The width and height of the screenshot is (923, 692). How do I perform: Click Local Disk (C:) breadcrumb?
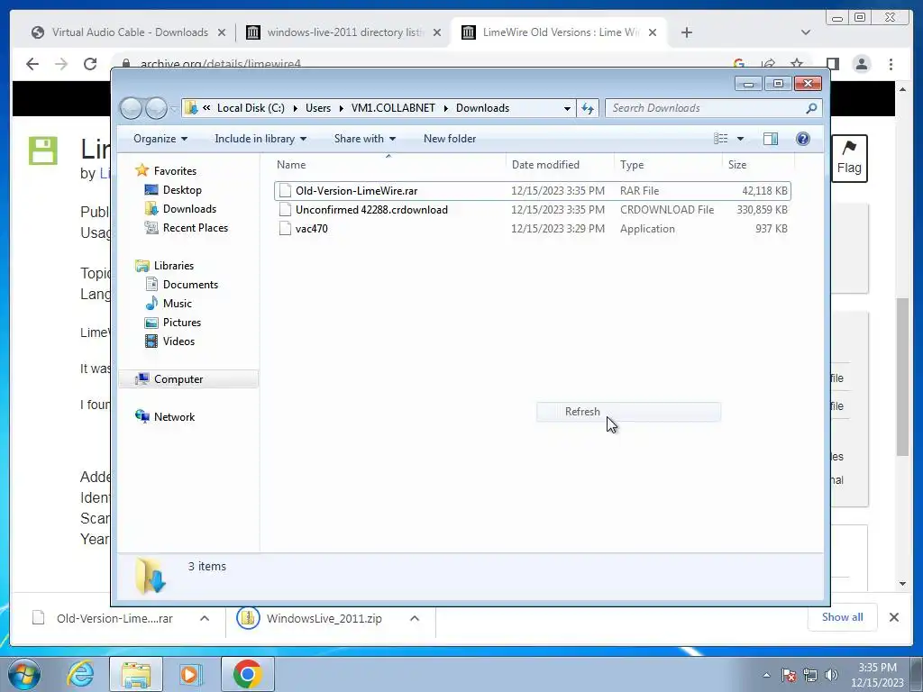coord(251,108)
